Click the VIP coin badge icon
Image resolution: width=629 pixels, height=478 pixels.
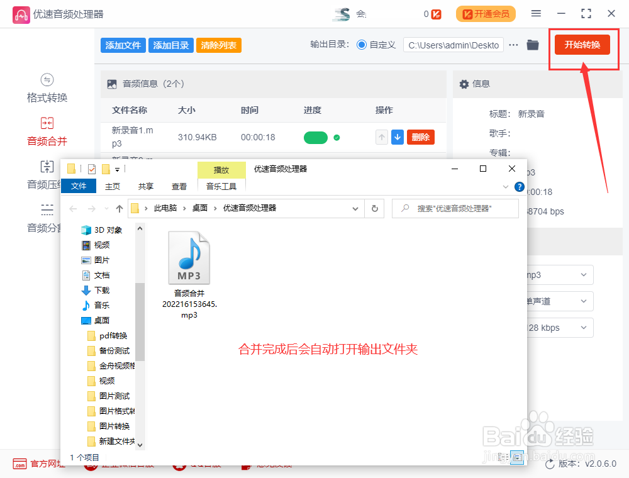[x=436, y=14]
